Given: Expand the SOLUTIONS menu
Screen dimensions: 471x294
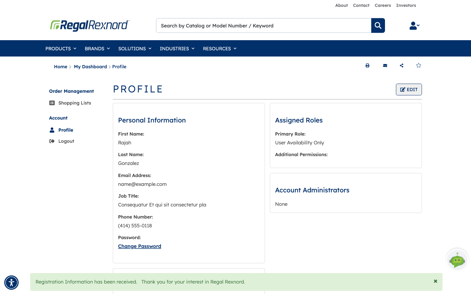Looking at the screenshot, I should pos(135,49).
